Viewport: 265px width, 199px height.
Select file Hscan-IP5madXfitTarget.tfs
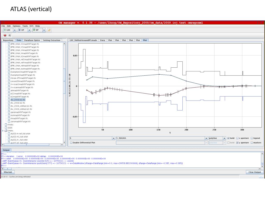point(23,78)
